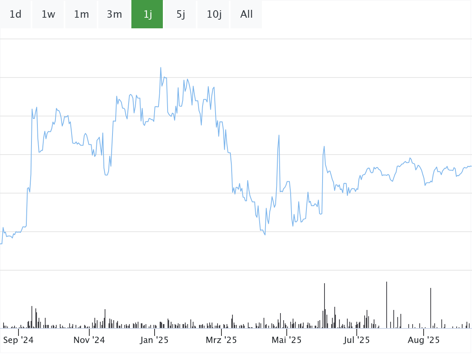This screenshot has width=472, height=354.
Task: Click the Mrz '25 axis label
Action: point(221,340)
